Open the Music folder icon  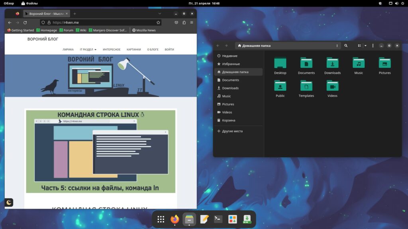coord(359,63)
